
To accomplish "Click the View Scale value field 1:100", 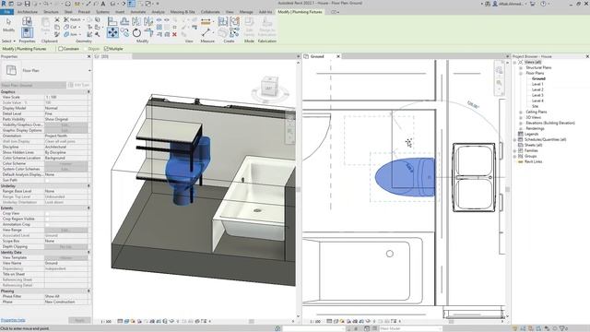I will click(x=65, y=97).
